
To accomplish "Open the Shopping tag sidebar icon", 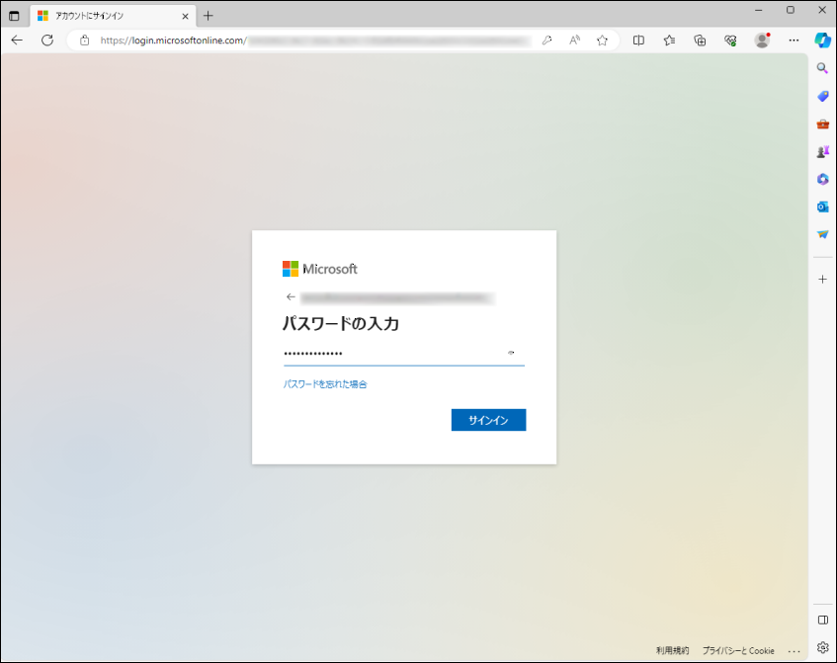I will coord(822,96).
